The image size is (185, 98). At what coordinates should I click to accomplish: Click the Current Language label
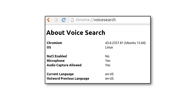(x=60, y=74)
